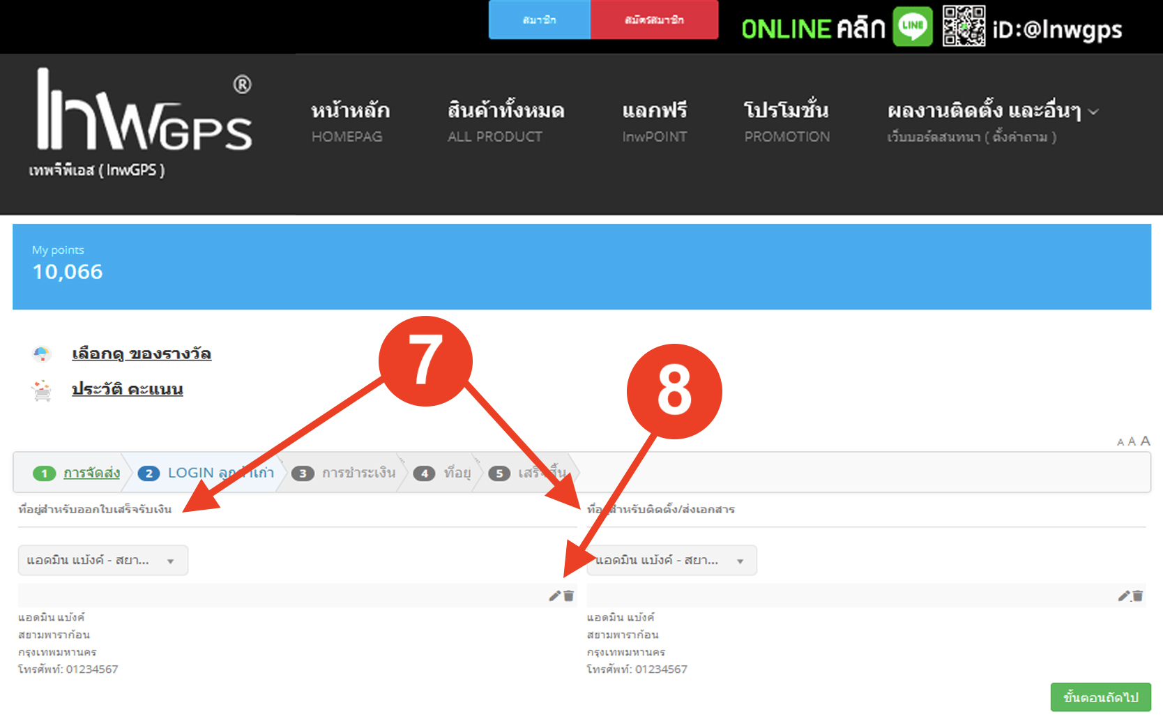Choose the largest A font size
The image size is (1163, 728).
(x=1145, y=441)
